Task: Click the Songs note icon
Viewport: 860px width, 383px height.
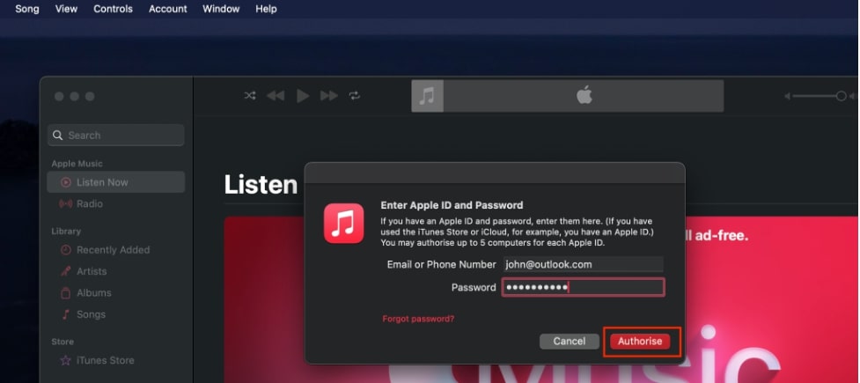Action: [x=66, y=314]
